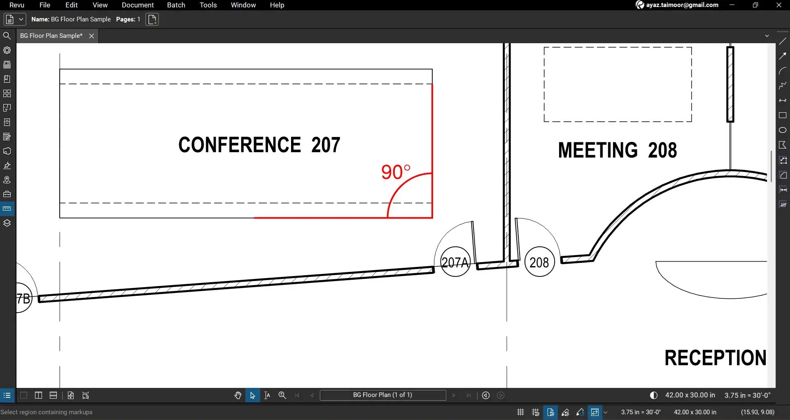Expand document tabs list chevron
The width and height of the screenshot is (790, 420).
767,36
